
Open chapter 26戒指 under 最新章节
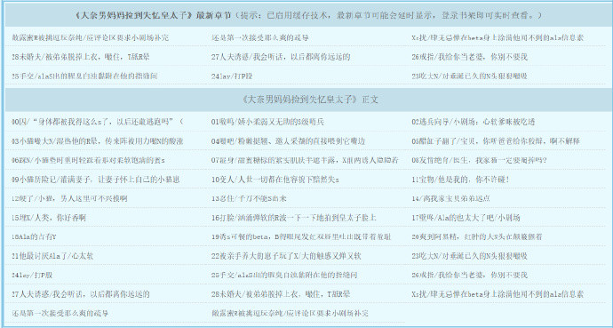click(470, 57)
